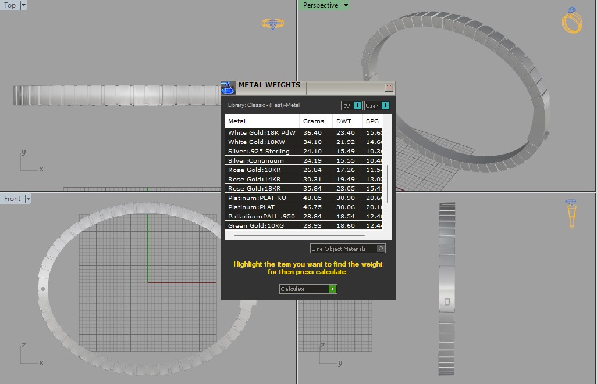Select the White Gold:18KW row
The image size is (597, 384).
304,142
